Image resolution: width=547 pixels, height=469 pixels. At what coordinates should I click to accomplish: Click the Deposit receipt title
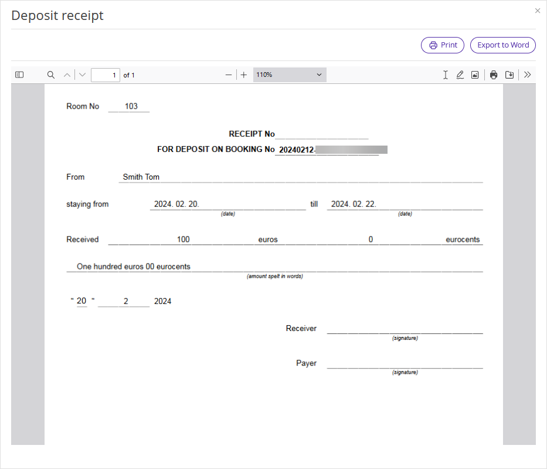(x=57, y=16)
